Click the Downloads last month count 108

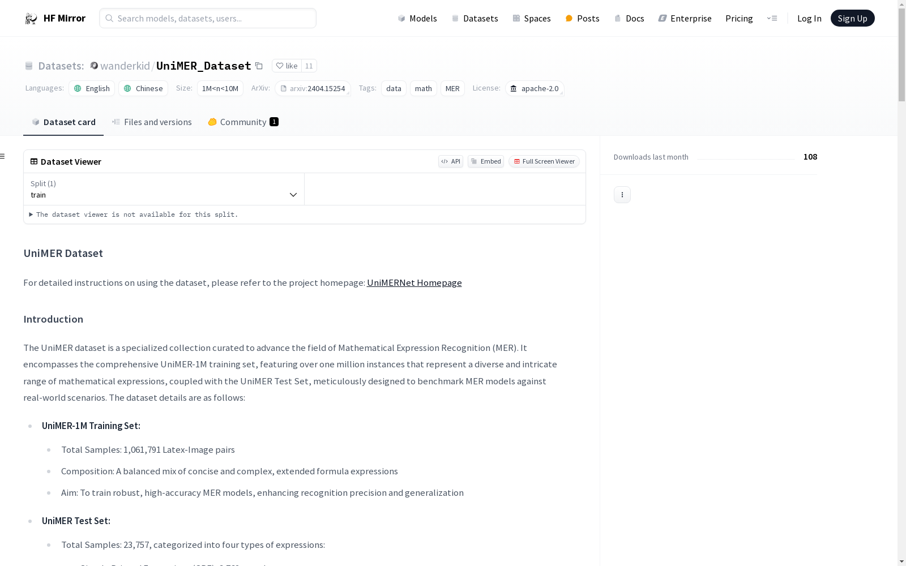tap(810, 157)
